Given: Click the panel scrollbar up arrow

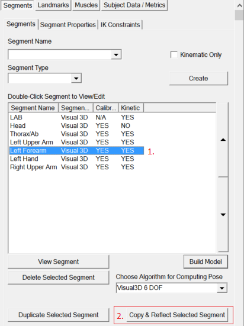Looking at the screenshot, I should [x=239, y=5].
